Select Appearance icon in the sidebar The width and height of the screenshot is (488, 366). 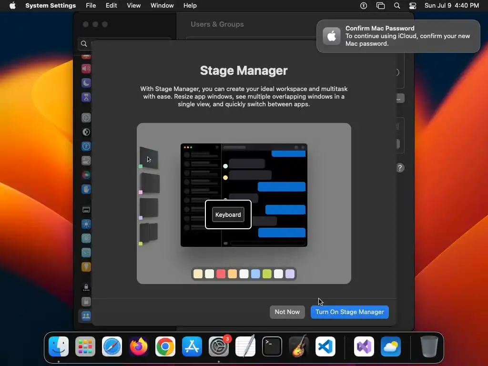pos(86,132)
